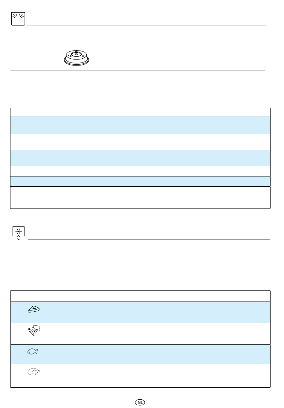Click the snowflake and water drop defrost icon
Image resolution: width=284 pixels, height=408 pixels.
(x=18, y=233)
